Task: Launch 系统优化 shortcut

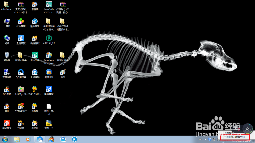Action: click(35, 57)
